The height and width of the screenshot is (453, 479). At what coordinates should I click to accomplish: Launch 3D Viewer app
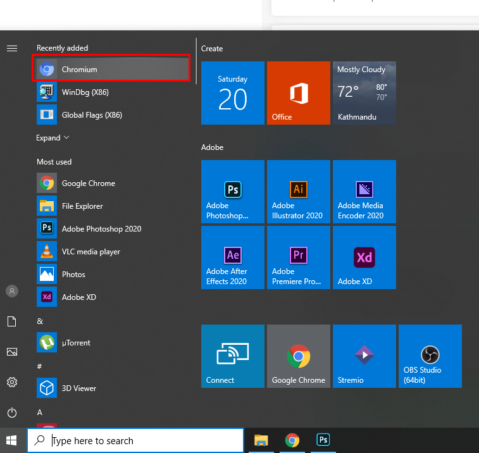tap(111, 388)
